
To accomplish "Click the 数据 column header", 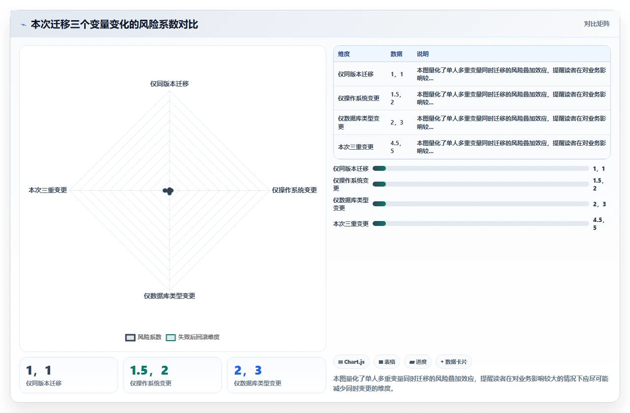I will click(x=396, y=54).
